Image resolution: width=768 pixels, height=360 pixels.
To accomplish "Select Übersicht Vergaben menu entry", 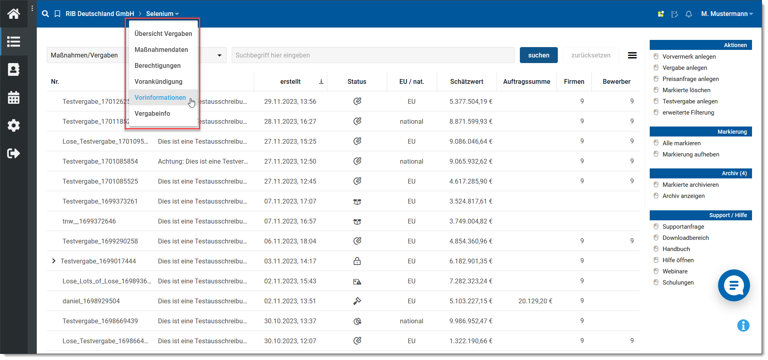I will point(163,34).
